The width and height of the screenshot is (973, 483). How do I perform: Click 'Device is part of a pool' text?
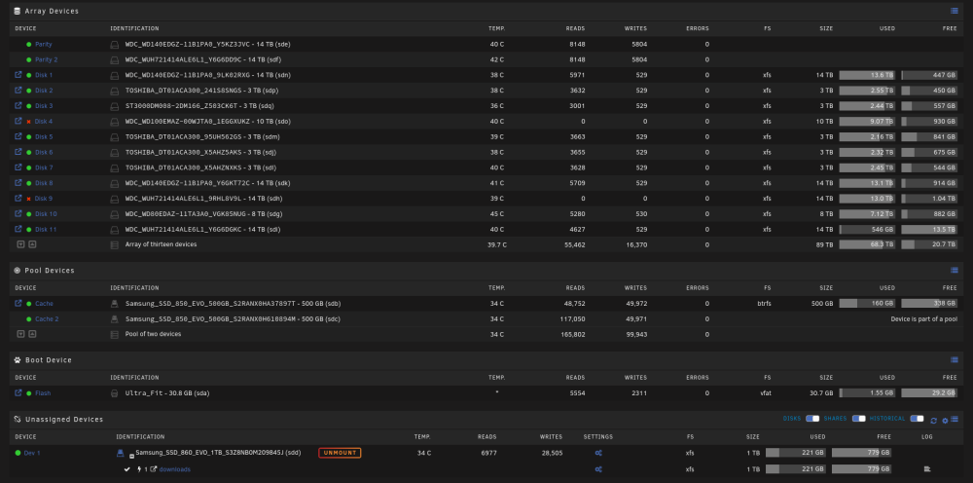(924, 319)
